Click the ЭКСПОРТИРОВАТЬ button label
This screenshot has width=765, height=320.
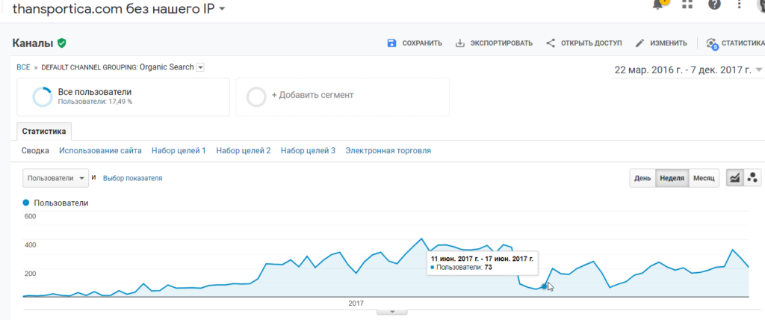[501, 43]
